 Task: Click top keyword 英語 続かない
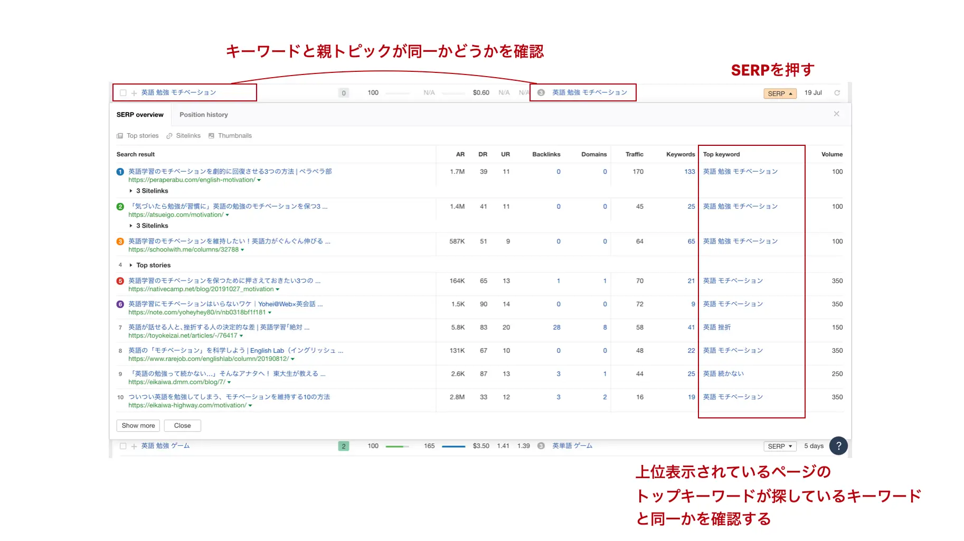click(x=723, y=374)
